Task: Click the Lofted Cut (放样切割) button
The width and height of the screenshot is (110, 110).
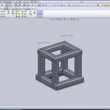Action: click(3, 14)
